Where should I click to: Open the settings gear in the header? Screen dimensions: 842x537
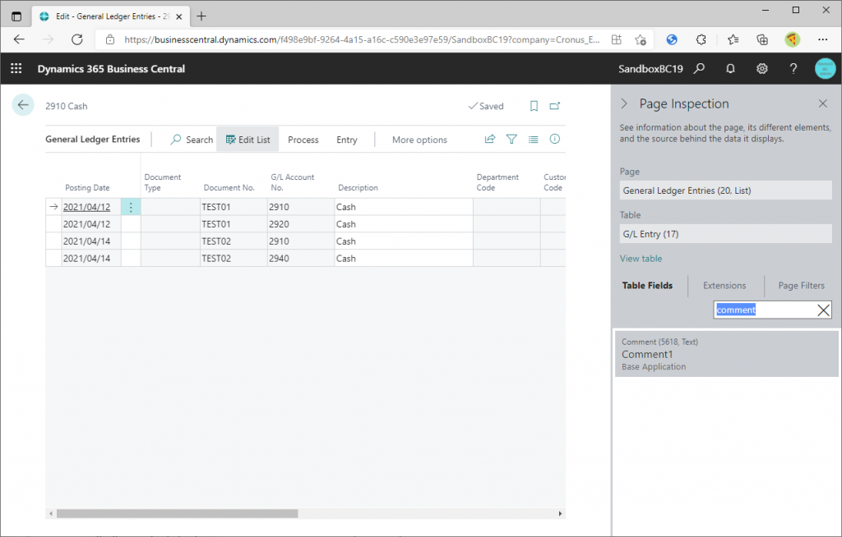(x=762, y=69)
